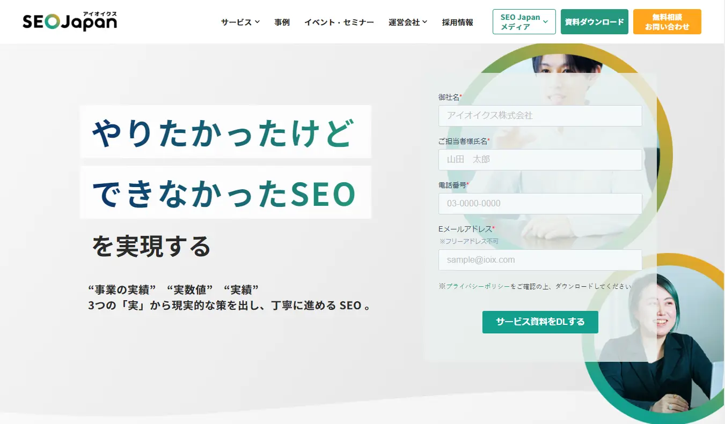Click the サービス資料をDLする button

tap(540, 322)
